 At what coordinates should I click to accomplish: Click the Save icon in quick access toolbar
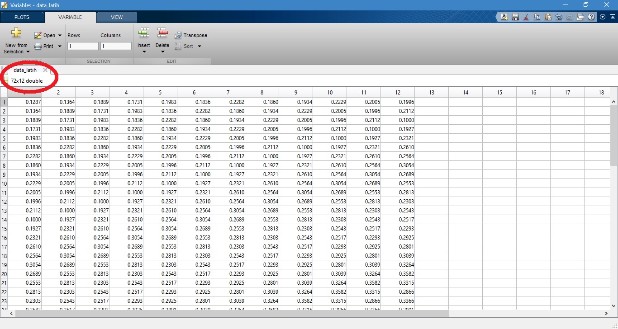515,17
